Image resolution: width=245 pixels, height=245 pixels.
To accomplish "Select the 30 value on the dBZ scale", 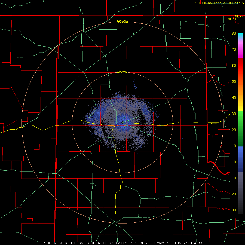I will [x=234, y=114].
